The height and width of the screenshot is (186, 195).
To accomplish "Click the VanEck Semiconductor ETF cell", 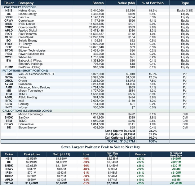I will pos(37,74).
